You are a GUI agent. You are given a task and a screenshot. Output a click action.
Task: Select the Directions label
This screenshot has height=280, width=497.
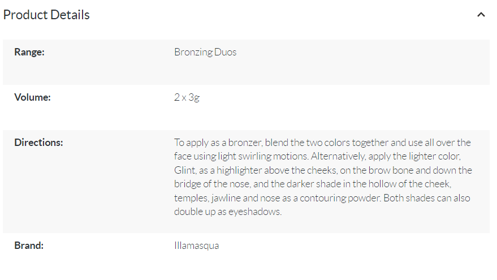coord(38,143)
